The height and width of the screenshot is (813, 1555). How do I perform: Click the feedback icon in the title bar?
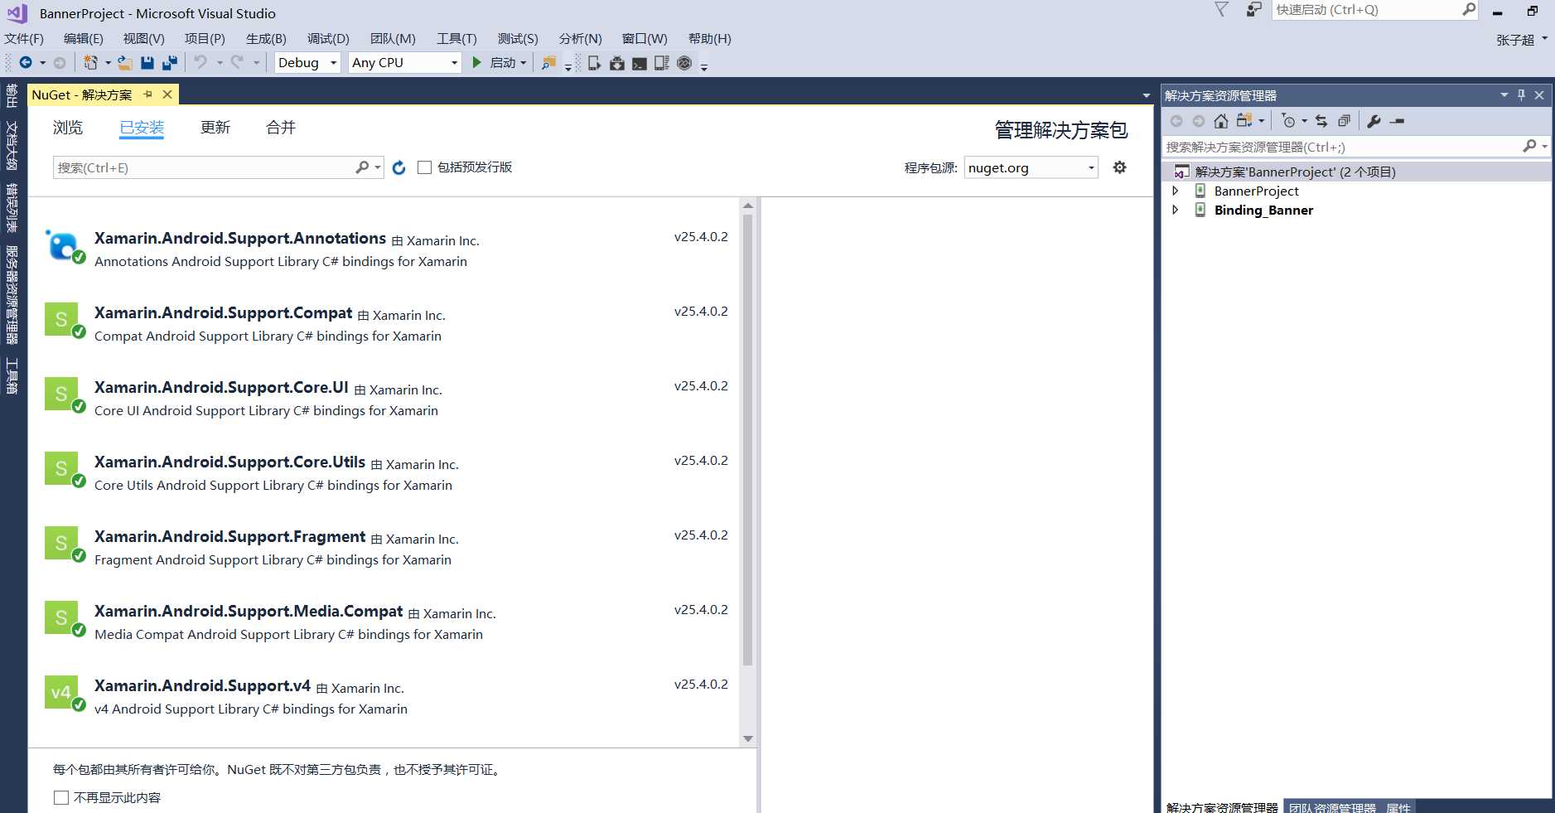(1253, 10)
